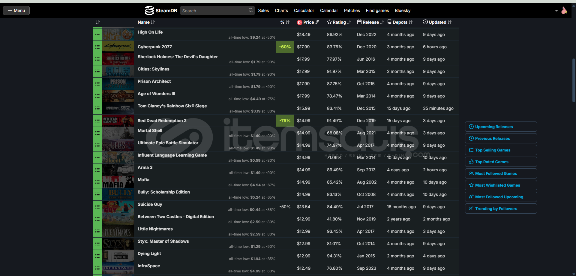Open the Mafia game thumbnail
The image size is (576, 276).
click(x=118, y=182)
